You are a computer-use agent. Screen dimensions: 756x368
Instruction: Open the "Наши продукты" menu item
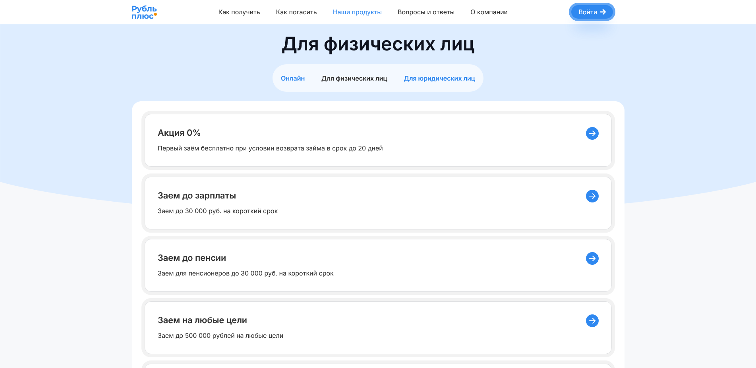[357, 12]
